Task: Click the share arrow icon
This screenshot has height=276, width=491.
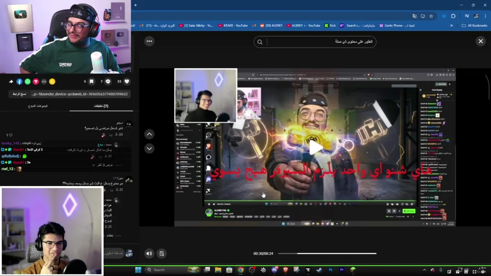Action: tap(11, 81)
